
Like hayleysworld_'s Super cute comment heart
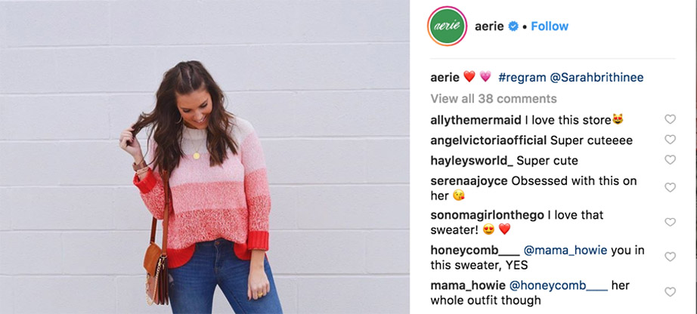670,159
